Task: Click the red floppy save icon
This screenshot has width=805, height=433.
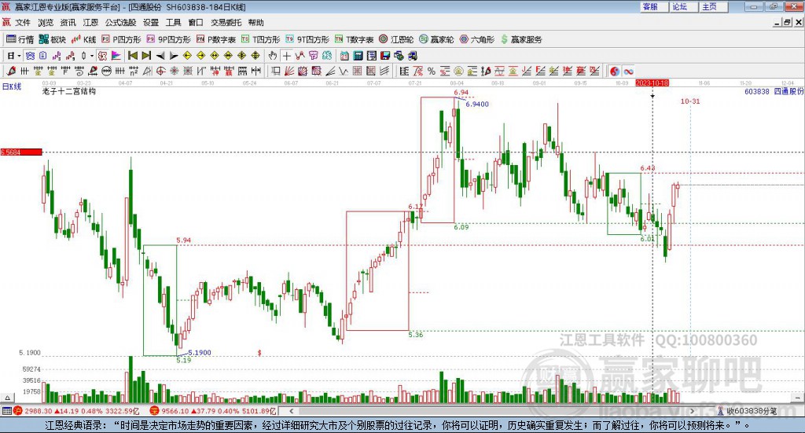Action: coord(385,56)
